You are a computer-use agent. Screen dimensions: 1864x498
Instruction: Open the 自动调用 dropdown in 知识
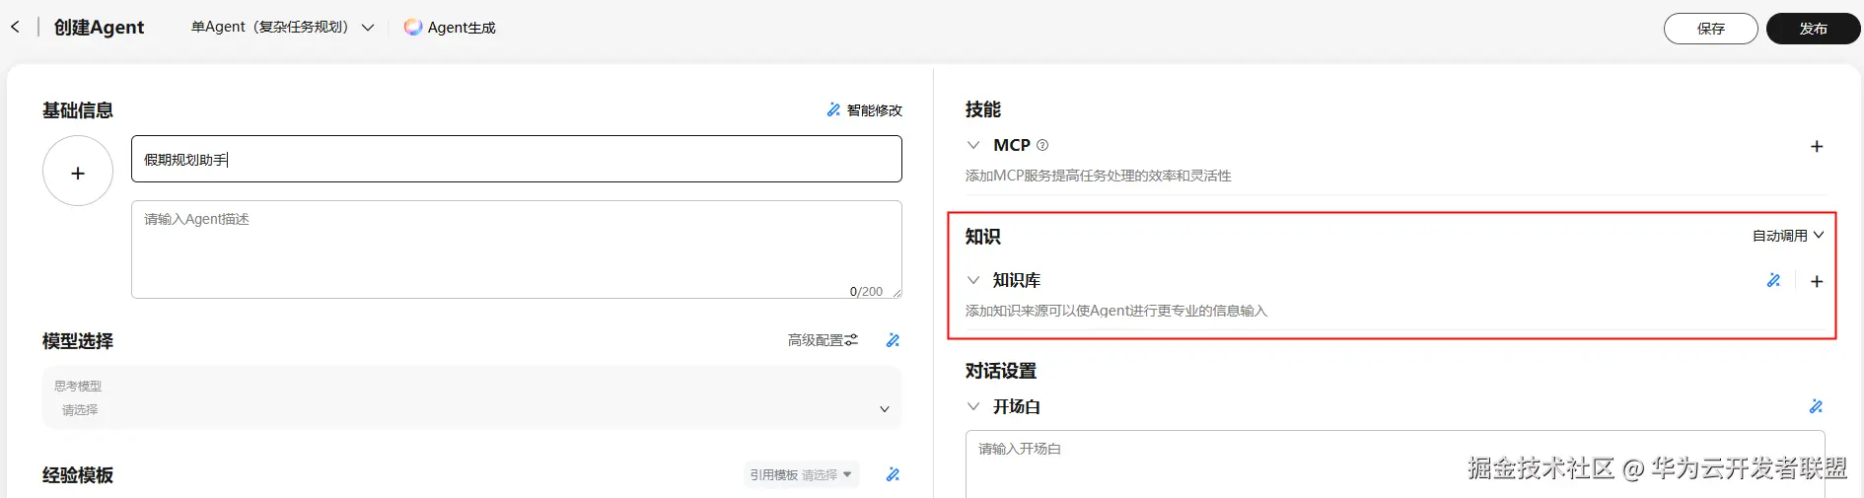click(1788, 236)
